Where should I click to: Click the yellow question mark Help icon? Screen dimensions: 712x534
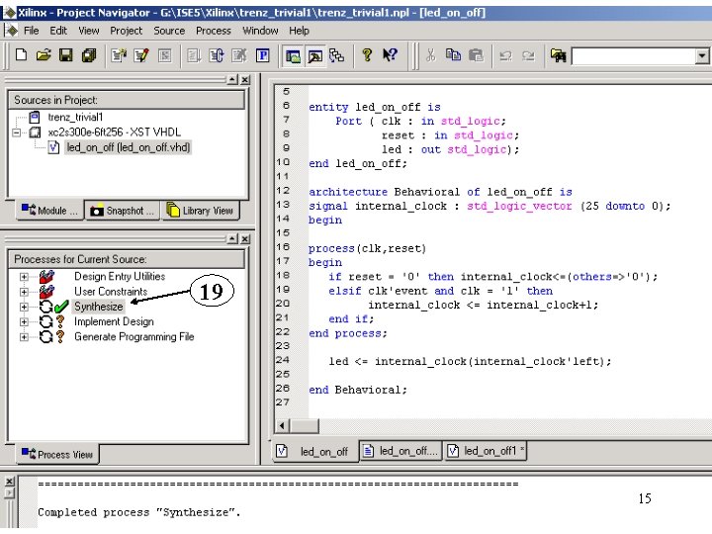pos(367,55)
